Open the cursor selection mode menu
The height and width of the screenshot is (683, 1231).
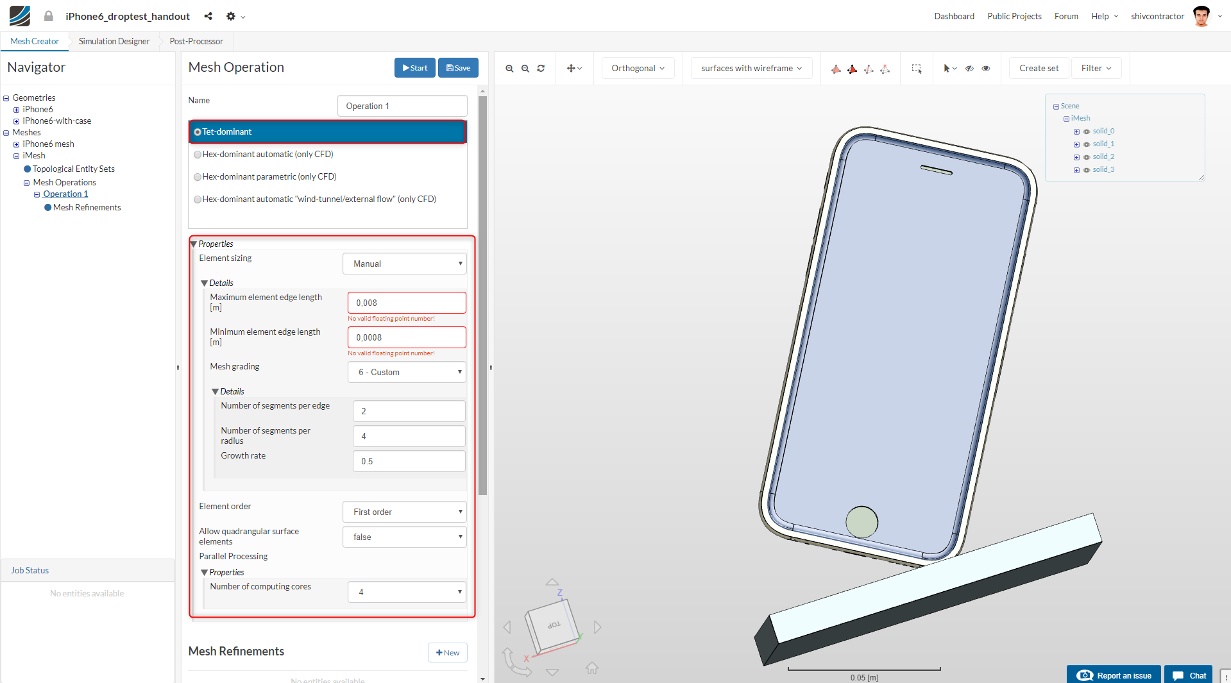point(949,69)
